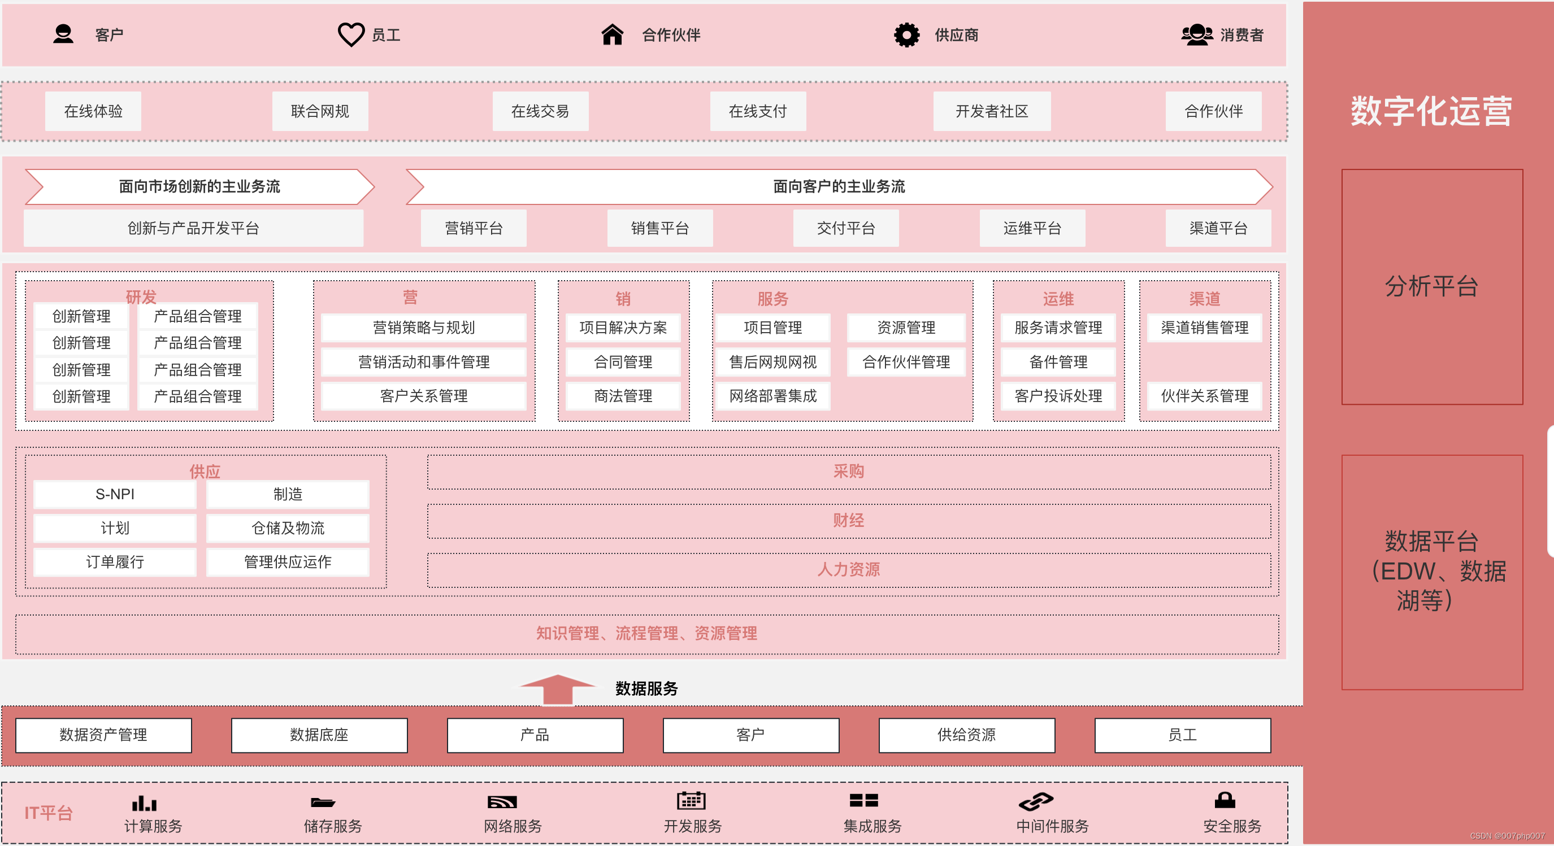Click the 销售平台 box
This screenshot has width=1554, height=846.
660,229
